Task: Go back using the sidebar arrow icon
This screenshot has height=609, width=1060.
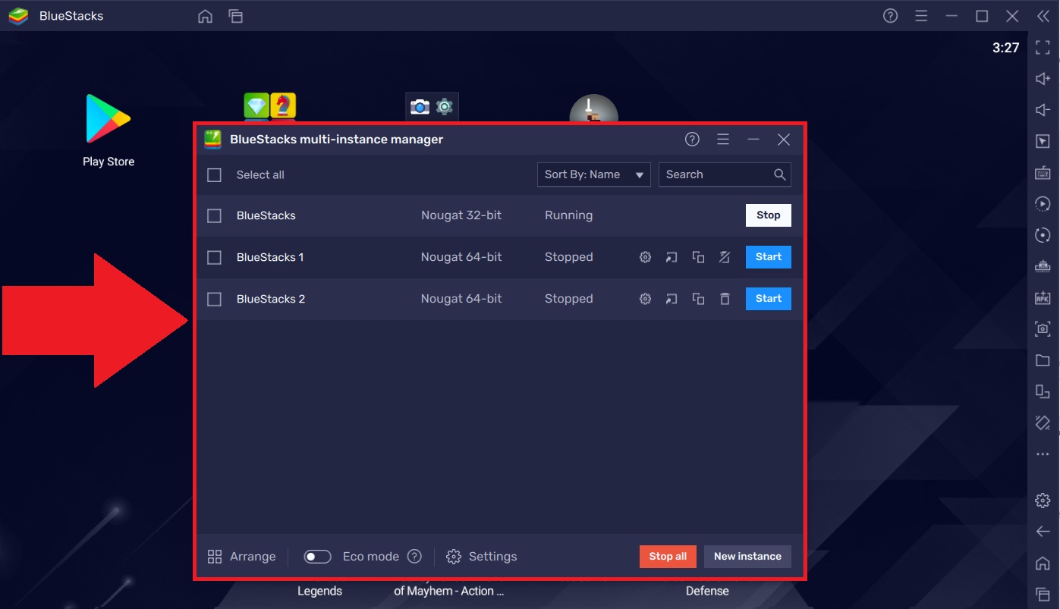Action: pyautogui.click(x=1043, y=532)
